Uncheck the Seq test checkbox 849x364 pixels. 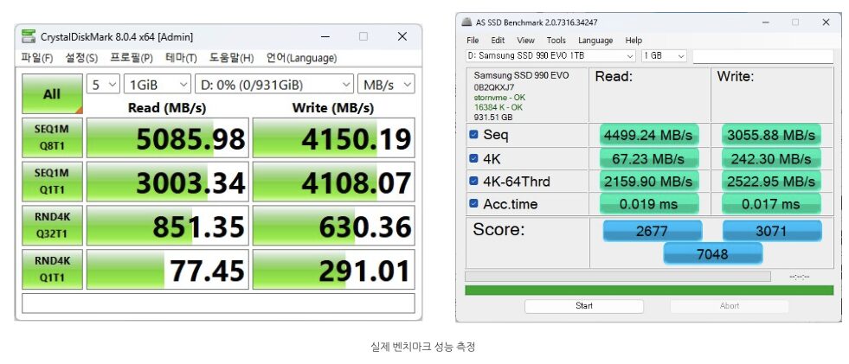[x=473, y=135]
